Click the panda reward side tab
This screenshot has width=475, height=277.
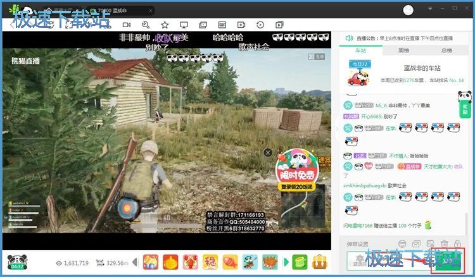point(464,104)
